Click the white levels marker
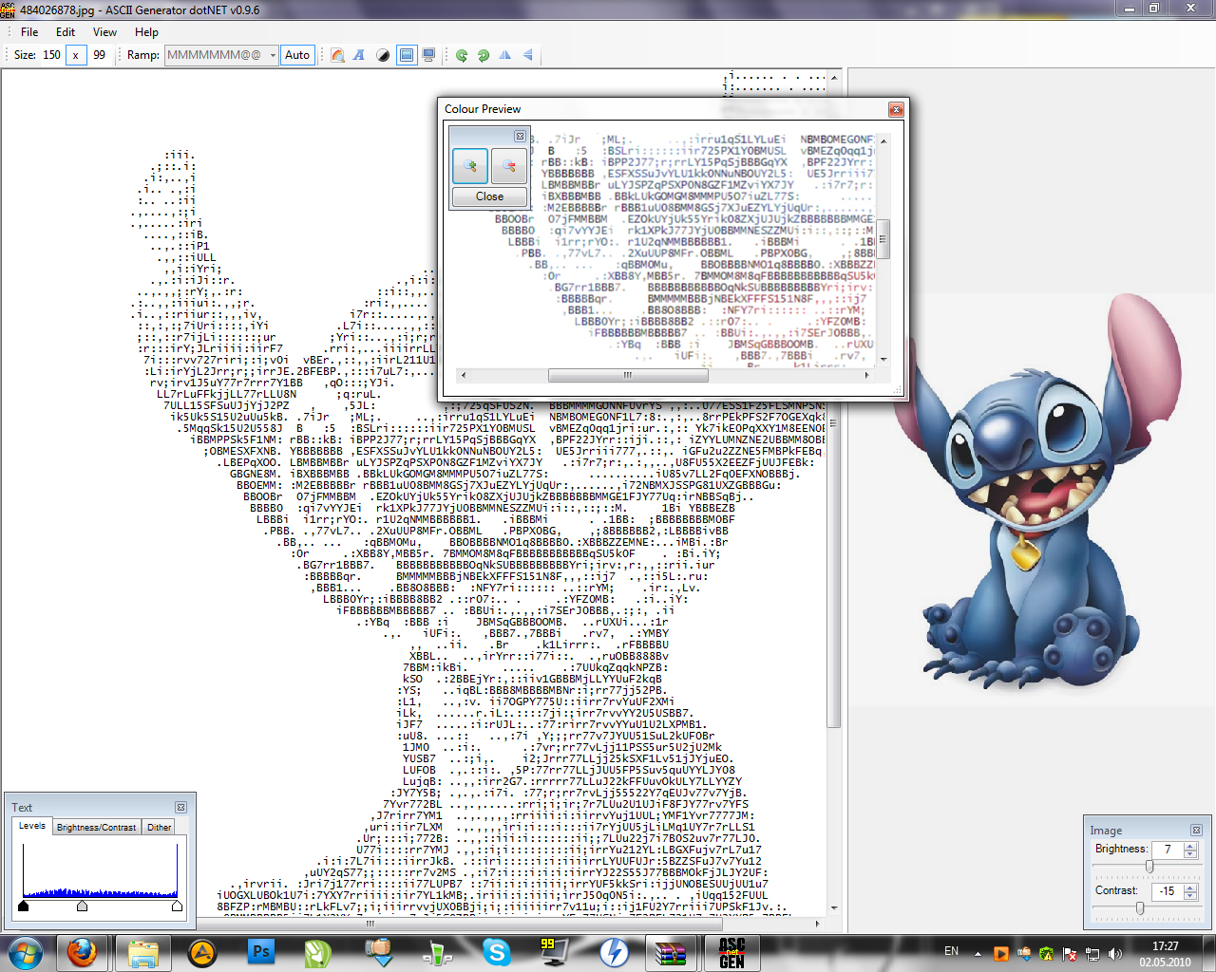 point(177,906)
